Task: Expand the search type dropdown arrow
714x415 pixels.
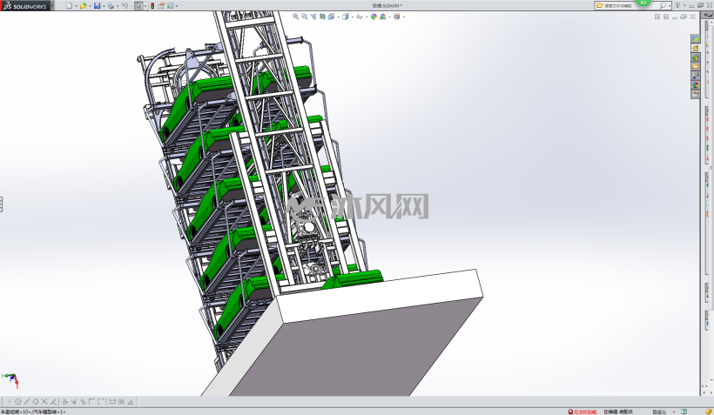Action: point(670,6)
